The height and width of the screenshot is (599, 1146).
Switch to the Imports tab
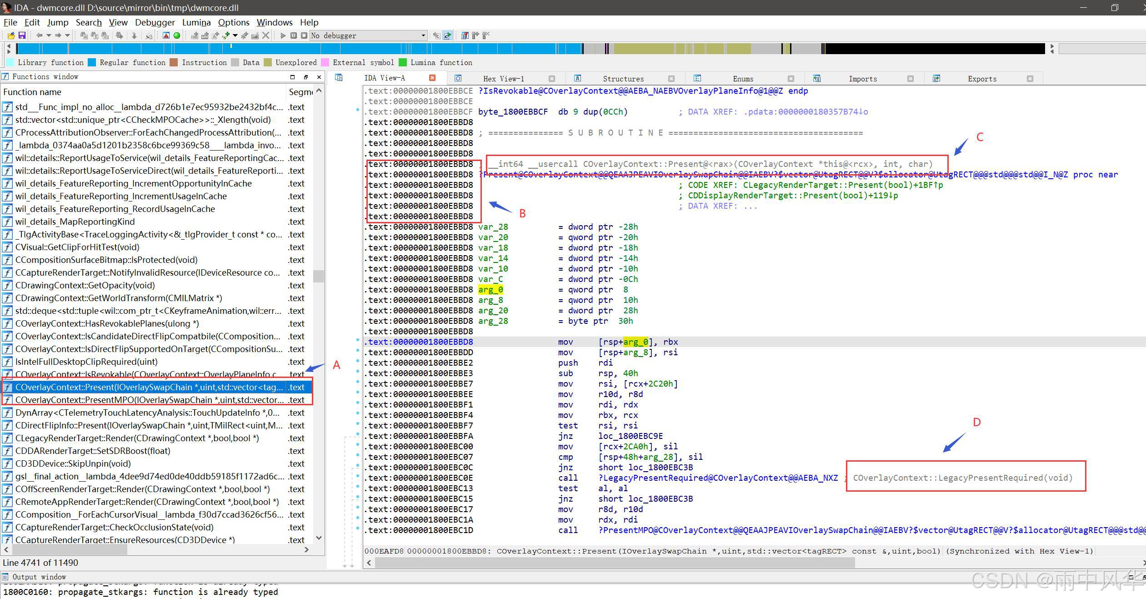[x=862, y=79]
